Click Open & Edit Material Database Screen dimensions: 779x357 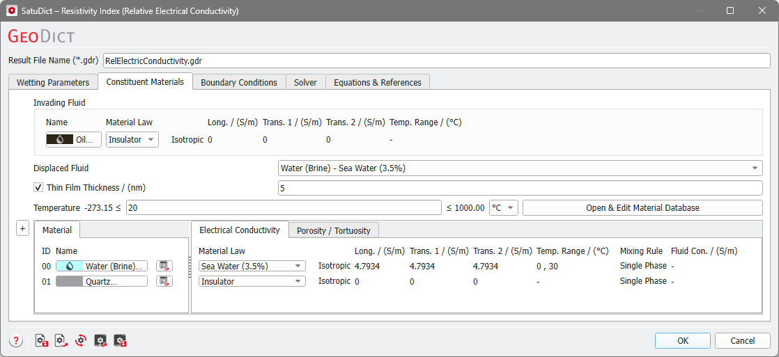pos(642,208)
